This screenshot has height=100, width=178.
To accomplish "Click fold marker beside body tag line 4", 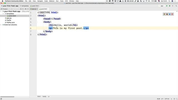I will pyautogui.click(x=36, y=22).
